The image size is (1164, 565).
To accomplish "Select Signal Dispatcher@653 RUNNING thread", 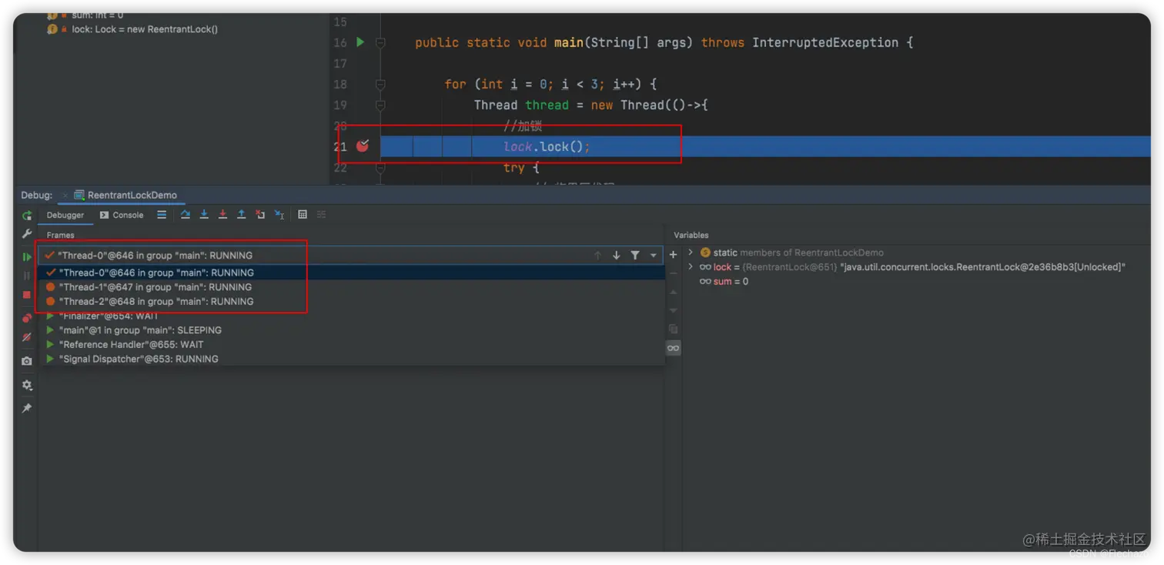I will pyautogui.click(x=350, y=359).
